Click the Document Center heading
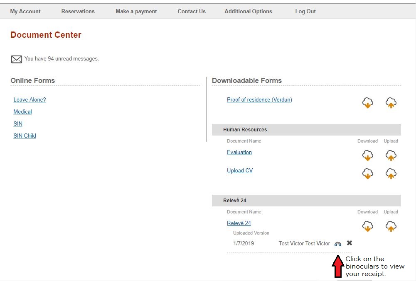The width and height of the screenshot is (416, 281). click(x=46, y=35)
